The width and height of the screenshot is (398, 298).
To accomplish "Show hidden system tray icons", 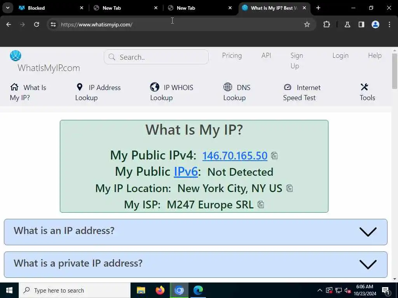I will tap(320, 290).
